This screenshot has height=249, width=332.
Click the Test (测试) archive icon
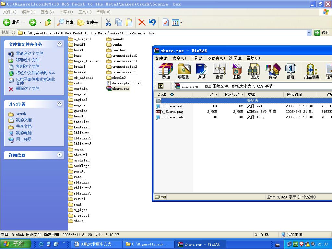pos(201,71)
